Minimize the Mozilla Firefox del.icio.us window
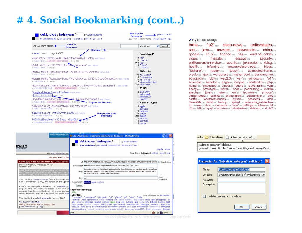 pyautogui.click(x=164, y=136)
